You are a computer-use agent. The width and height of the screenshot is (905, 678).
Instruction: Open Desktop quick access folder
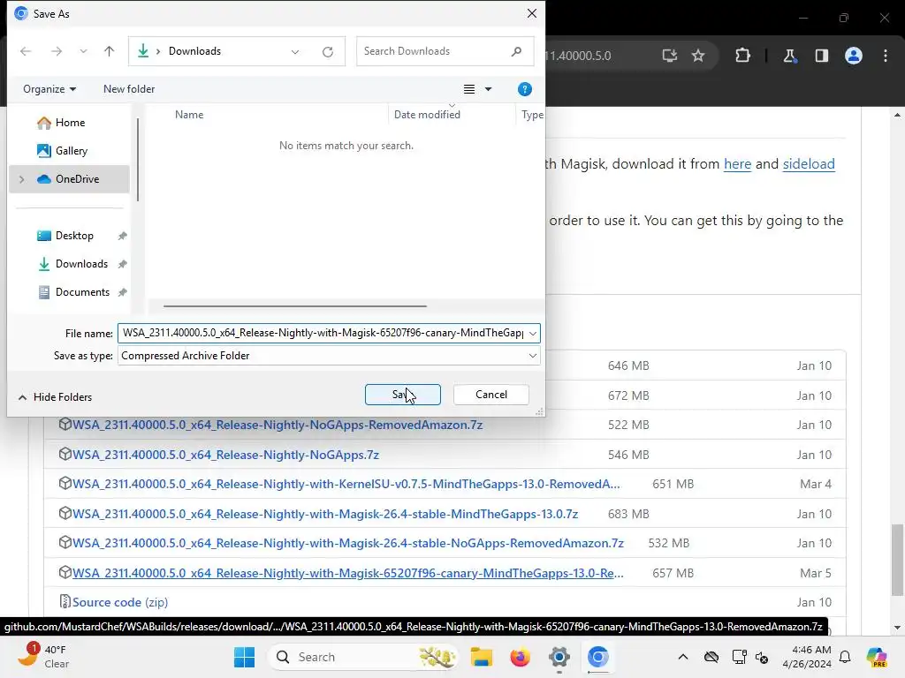tap(74, 235)
